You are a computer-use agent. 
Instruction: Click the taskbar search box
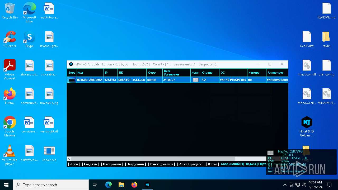pos(51,185)
